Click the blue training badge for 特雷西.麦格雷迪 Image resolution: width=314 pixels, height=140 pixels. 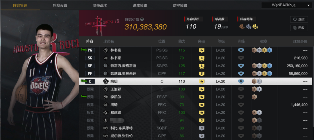tap(241, 66)
